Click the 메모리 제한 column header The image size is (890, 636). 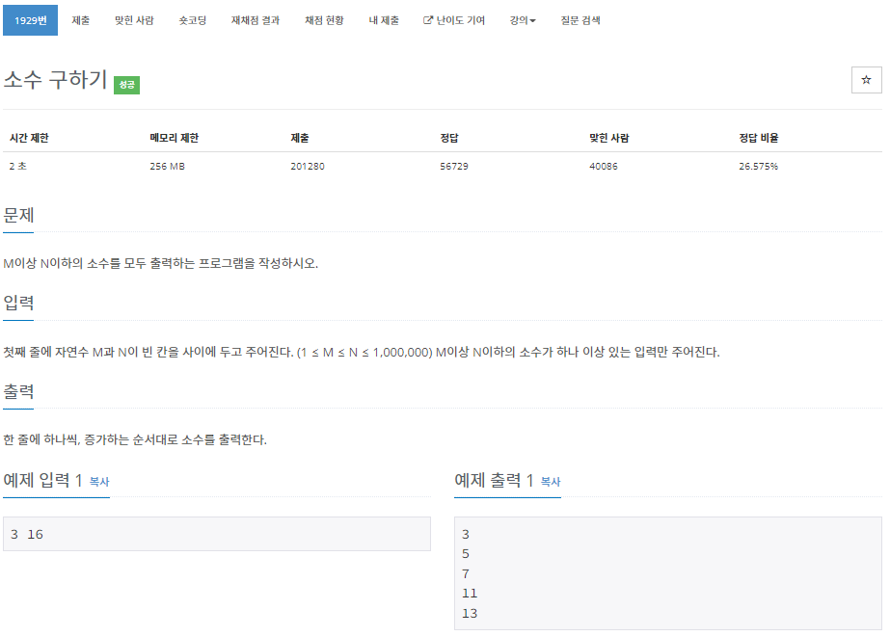(x=175, y=138)
